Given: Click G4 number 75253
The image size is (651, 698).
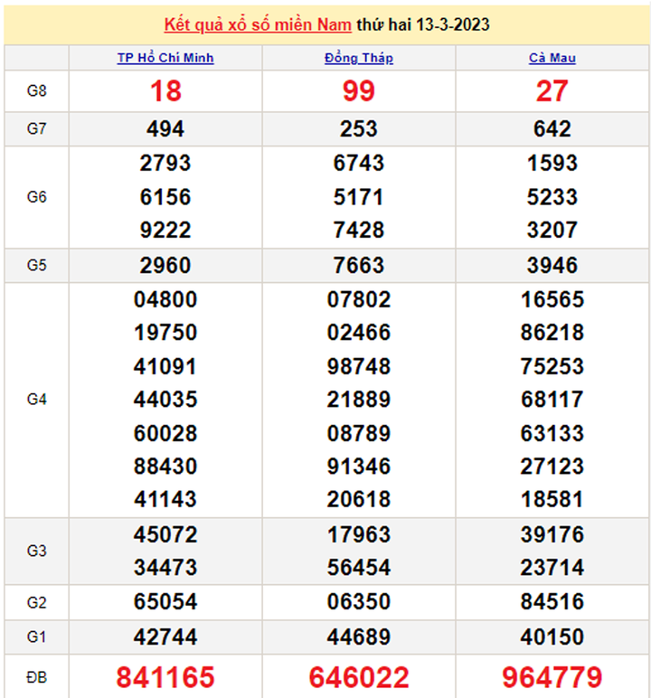Looking at the screenshot, I should (x=552, y=366).
